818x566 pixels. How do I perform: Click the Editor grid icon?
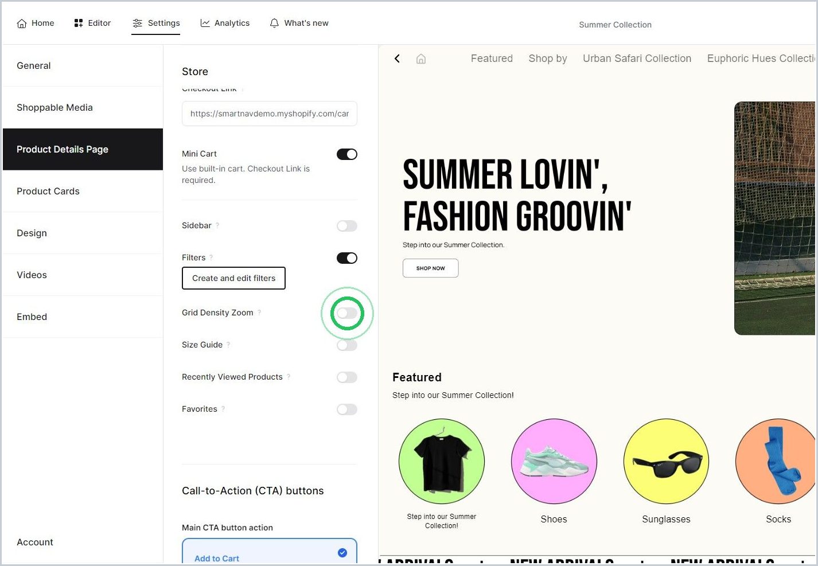tap(79, 23)
